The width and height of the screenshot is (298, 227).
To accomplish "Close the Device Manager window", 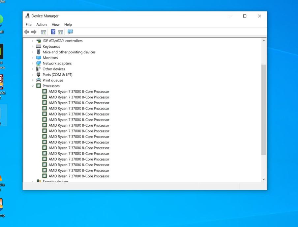I will pyautogui.click(x=259, y=16).
